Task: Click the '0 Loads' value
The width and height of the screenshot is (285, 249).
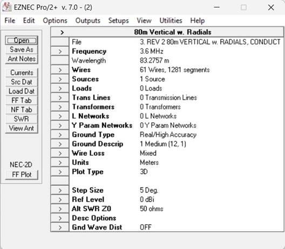Action: [151, 88]
